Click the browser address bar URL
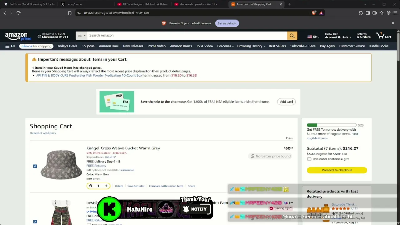The image size is (400, 225). 117,13
